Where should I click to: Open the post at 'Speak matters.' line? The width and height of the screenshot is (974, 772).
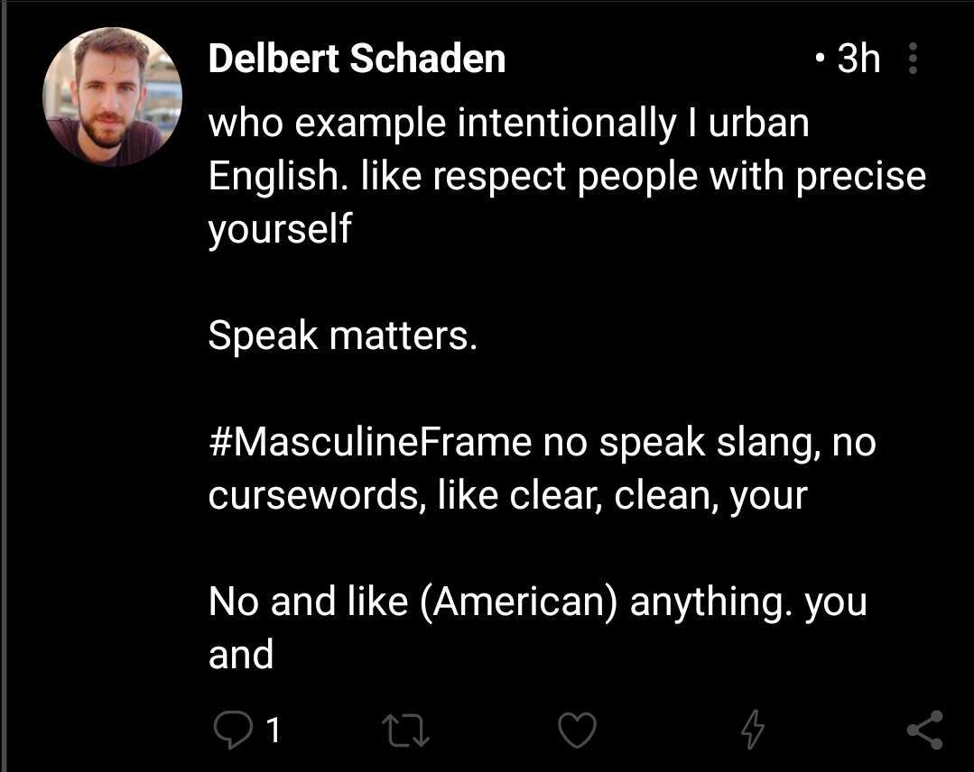(343, 335)
